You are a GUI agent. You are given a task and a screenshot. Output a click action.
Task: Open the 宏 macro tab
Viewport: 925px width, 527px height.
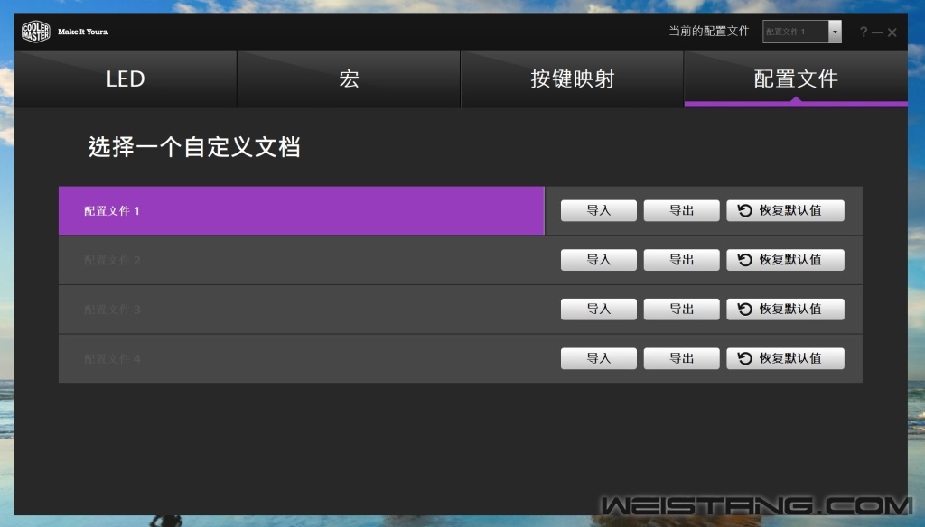click(349, 79)
